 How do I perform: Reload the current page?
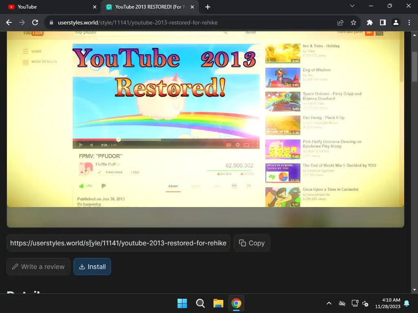pyautogui.click(x=35, y=23)
